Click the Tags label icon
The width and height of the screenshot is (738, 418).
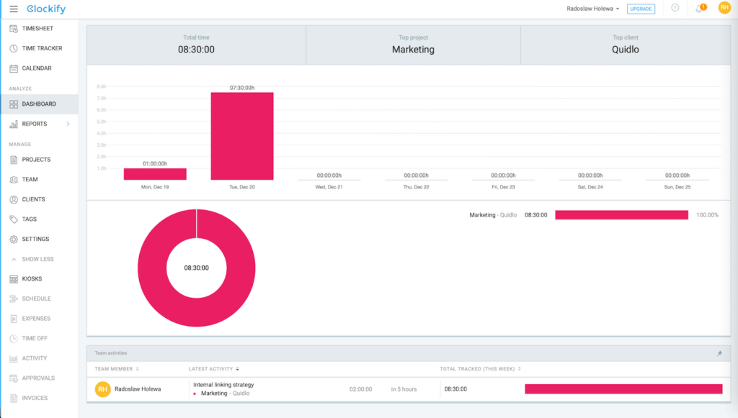click(x=14, y=219)
